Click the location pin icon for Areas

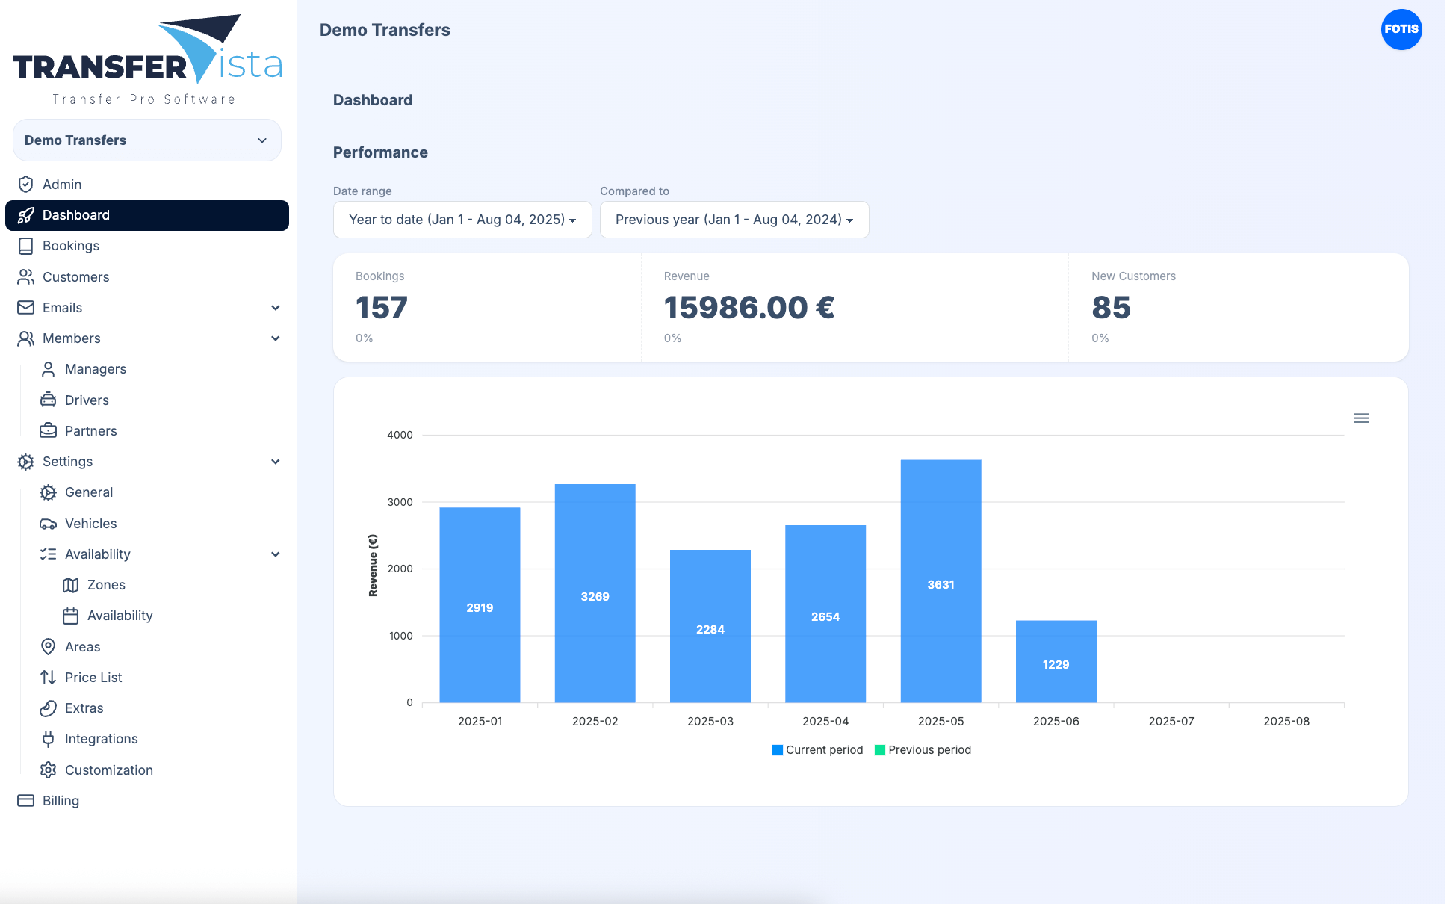pyautogui.click(x=49, y=647)
